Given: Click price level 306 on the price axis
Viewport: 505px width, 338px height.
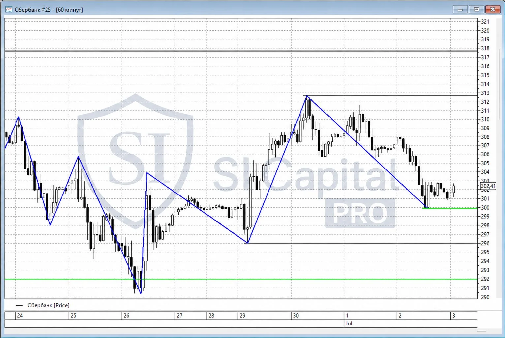Looking at the screenshot, I should tap(485, 154).
